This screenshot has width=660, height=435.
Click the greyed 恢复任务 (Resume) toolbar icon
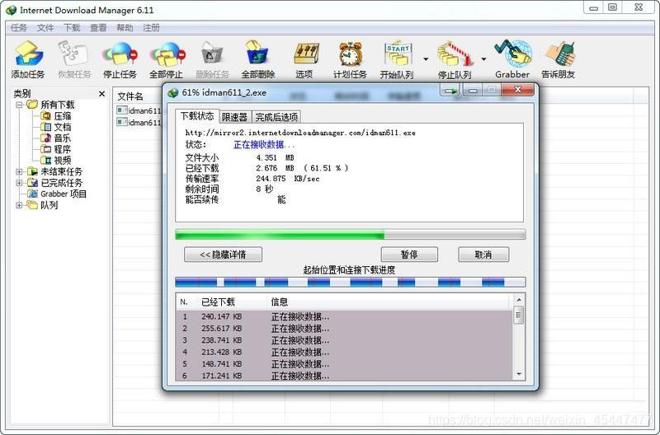pos(74,59)
